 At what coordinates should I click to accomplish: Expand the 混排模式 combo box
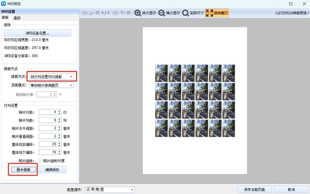pos(52,85)
